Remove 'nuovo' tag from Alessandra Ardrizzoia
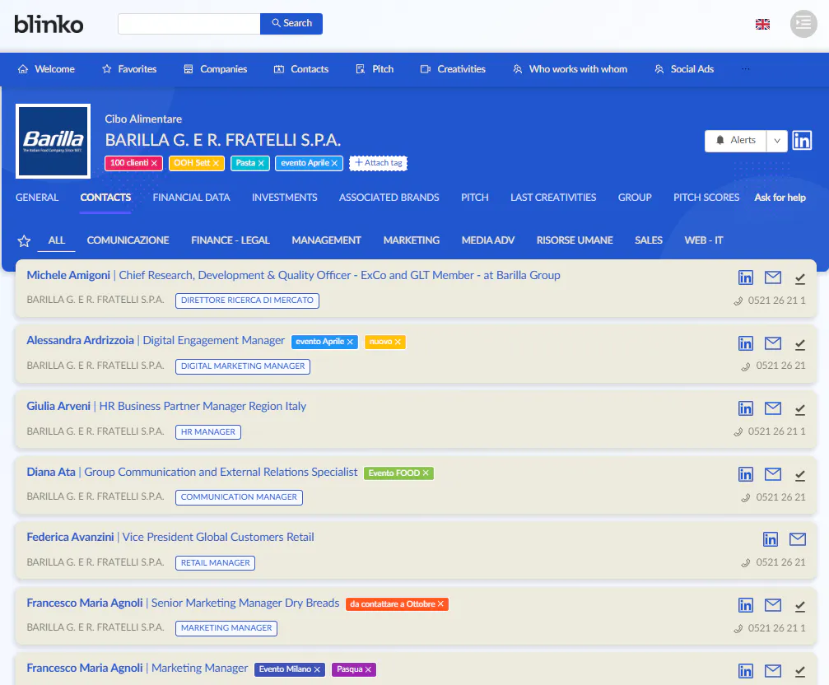The image size is (829, 685). click(x=398, y=342)
